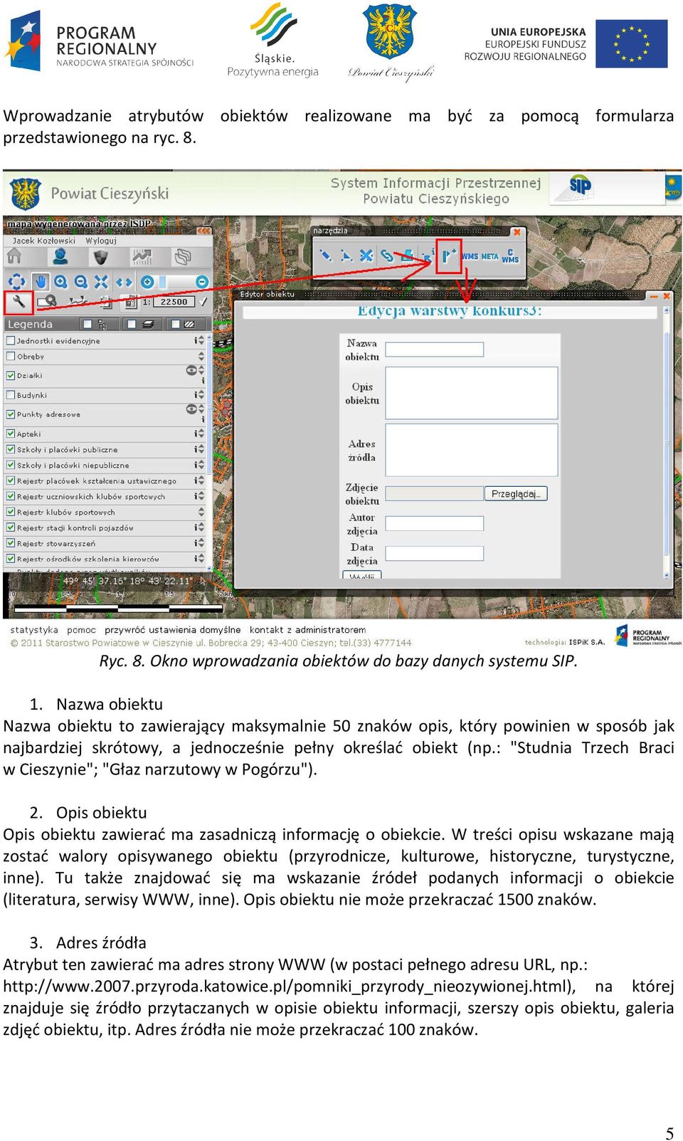683x1141 pixels.
Task: Open kontakt z administratorem link
Action: pos(308,630)
